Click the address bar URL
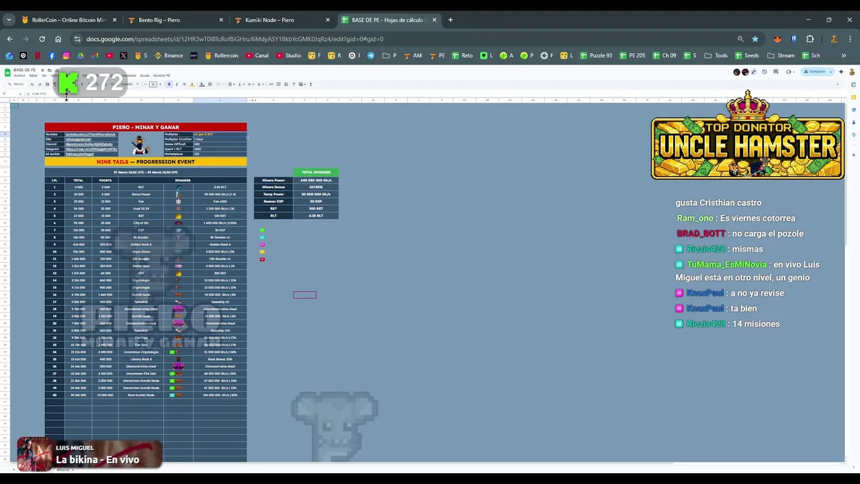 point(234,39)
